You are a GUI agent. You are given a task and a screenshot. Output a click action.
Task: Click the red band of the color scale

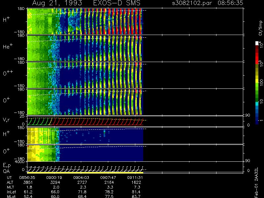click(x=257, y=58)
